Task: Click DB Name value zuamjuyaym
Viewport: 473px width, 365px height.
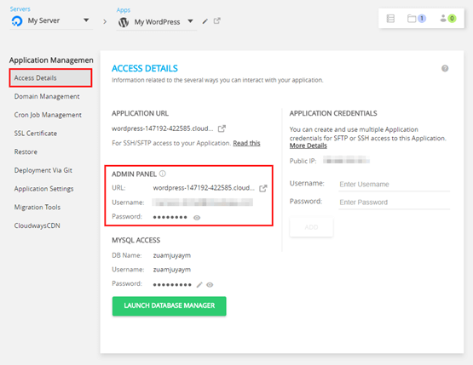Action: click(x=171, y=256)
